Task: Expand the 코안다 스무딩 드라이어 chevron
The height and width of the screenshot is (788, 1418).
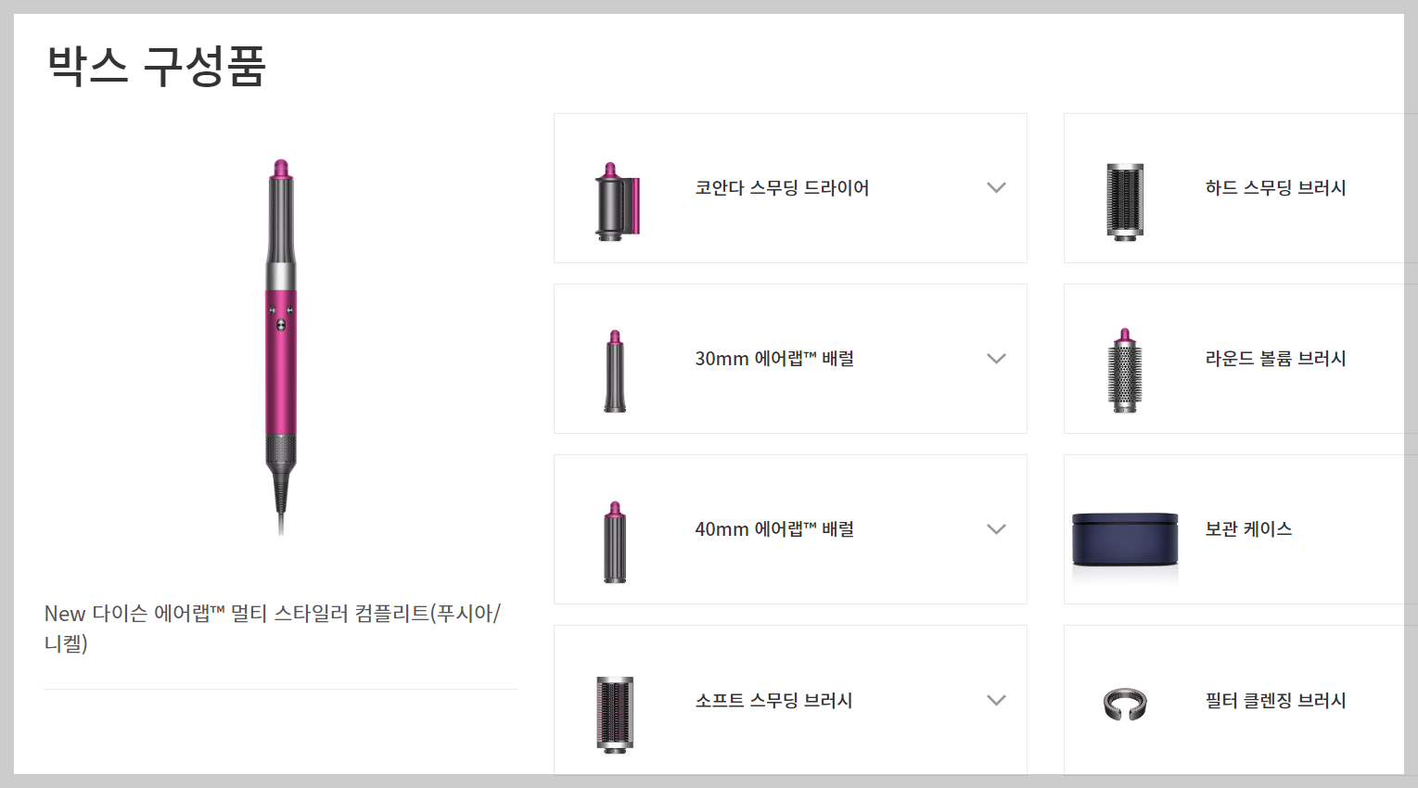Action: tap(996, 187)
